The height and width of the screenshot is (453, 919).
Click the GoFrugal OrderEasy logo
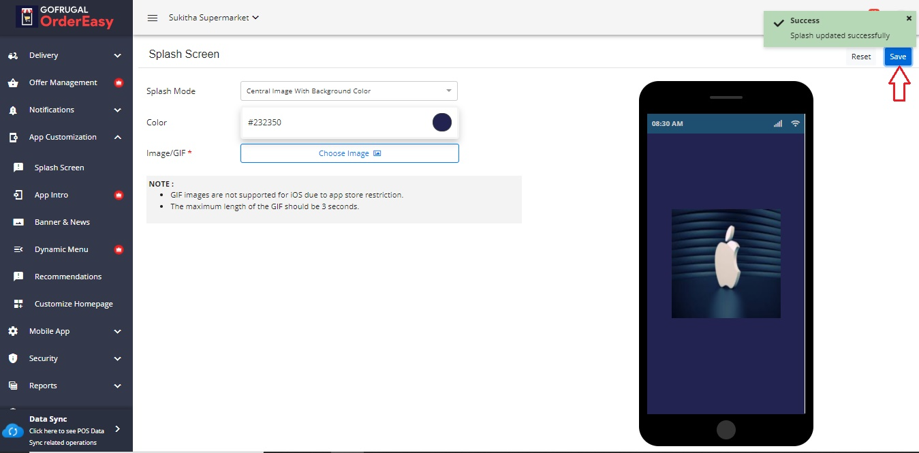coord(66,17)
